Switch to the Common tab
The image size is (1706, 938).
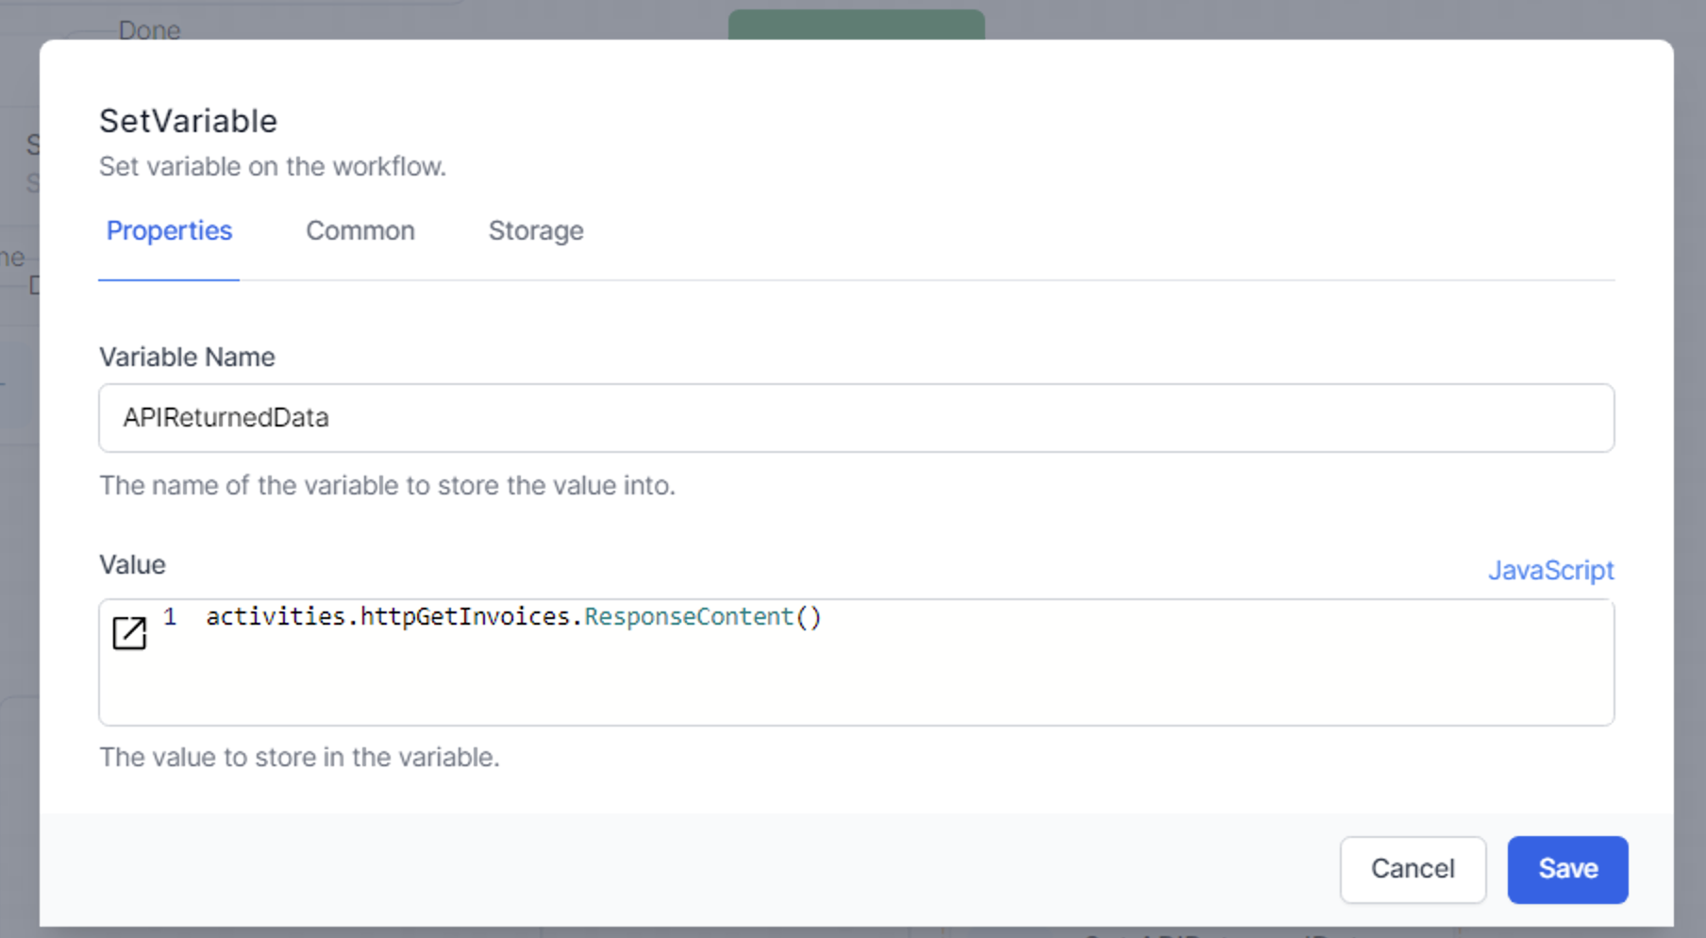tap(360, 231)
